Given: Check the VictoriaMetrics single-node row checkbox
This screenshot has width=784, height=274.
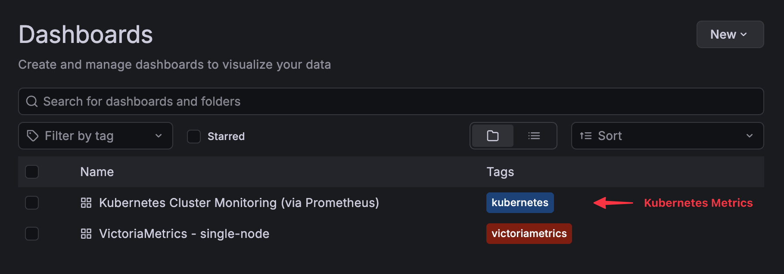Looking at the screenshot, I should click(32, 234).
